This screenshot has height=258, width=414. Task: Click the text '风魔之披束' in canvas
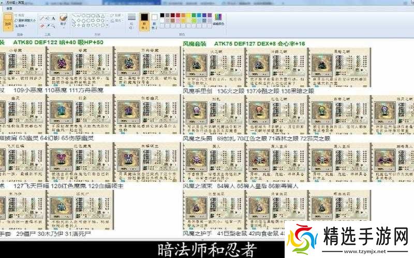click(197, 186)
